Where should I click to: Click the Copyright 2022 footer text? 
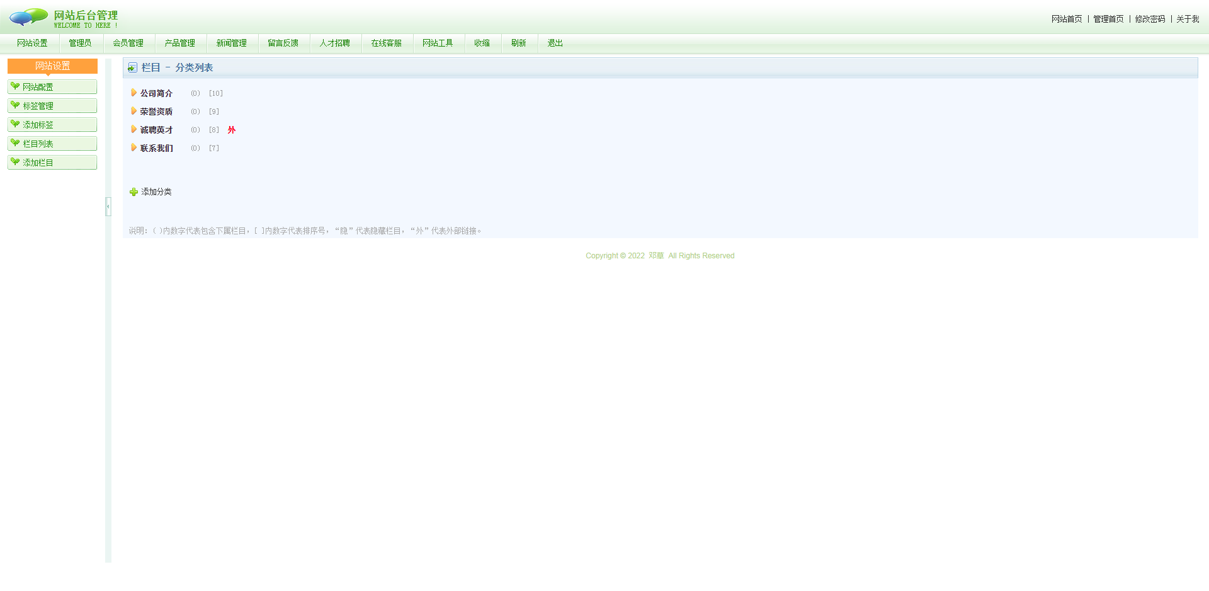(x=660, y=256)
